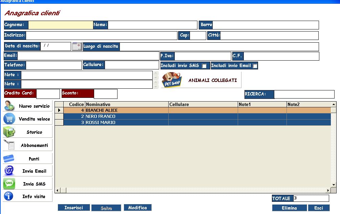Click Esci to exit

tap(319, 208)
